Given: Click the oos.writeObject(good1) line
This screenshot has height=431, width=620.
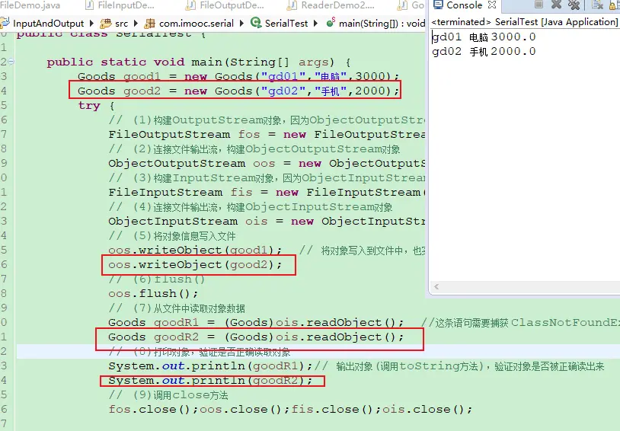Looking at the screenshot, I should (x=195, y=250).
